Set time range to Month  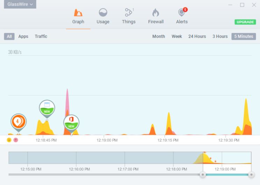pos(158,37)
